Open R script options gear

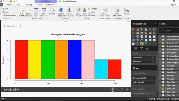pos(117,89)
